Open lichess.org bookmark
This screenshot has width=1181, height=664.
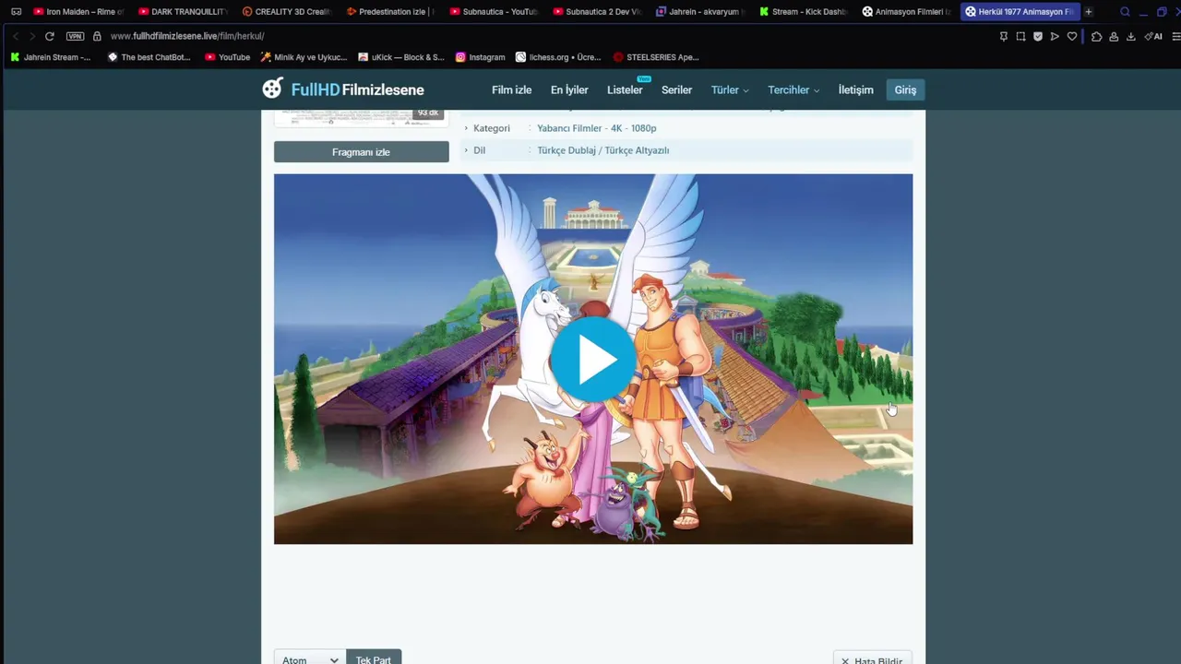(558, 57)
